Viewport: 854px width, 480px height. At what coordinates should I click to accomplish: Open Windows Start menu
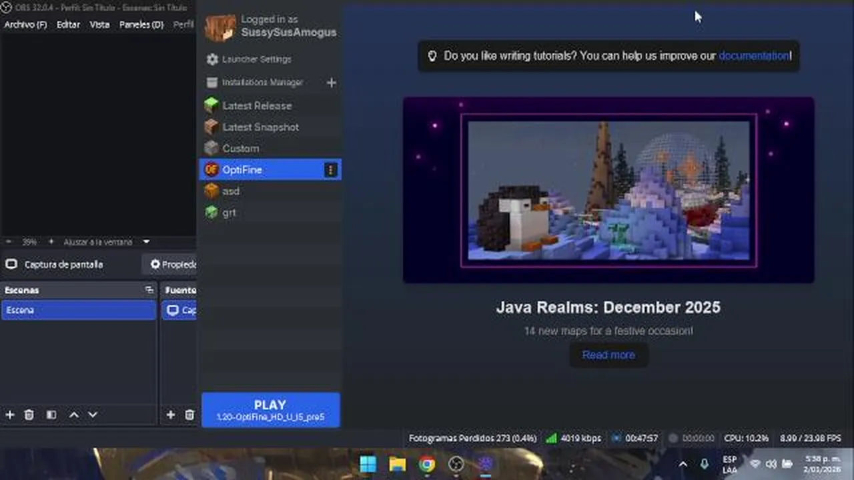[368, 464]
